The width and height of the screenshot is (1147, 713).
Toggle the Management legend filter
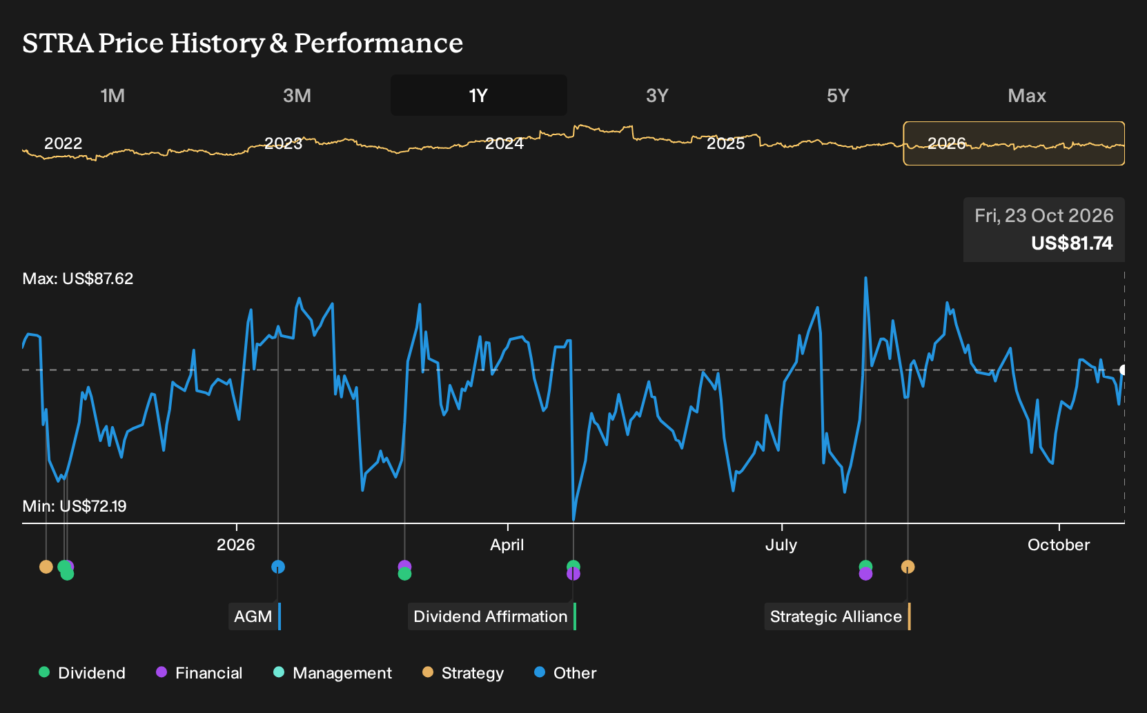333,673
